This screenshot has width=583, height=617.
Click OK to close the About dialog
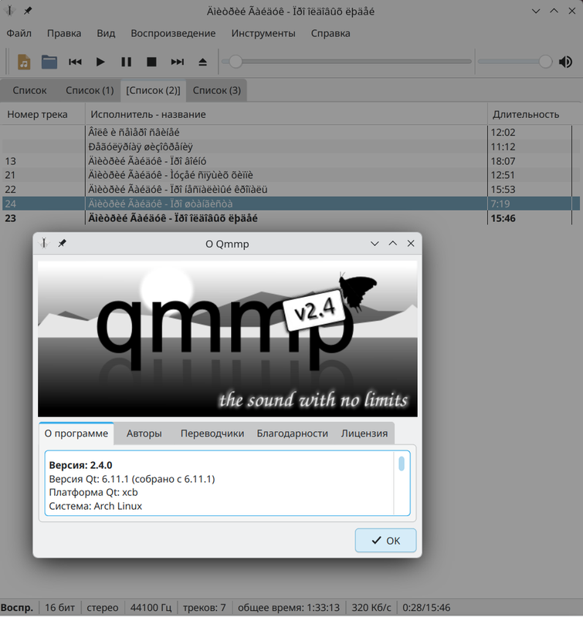385,541
